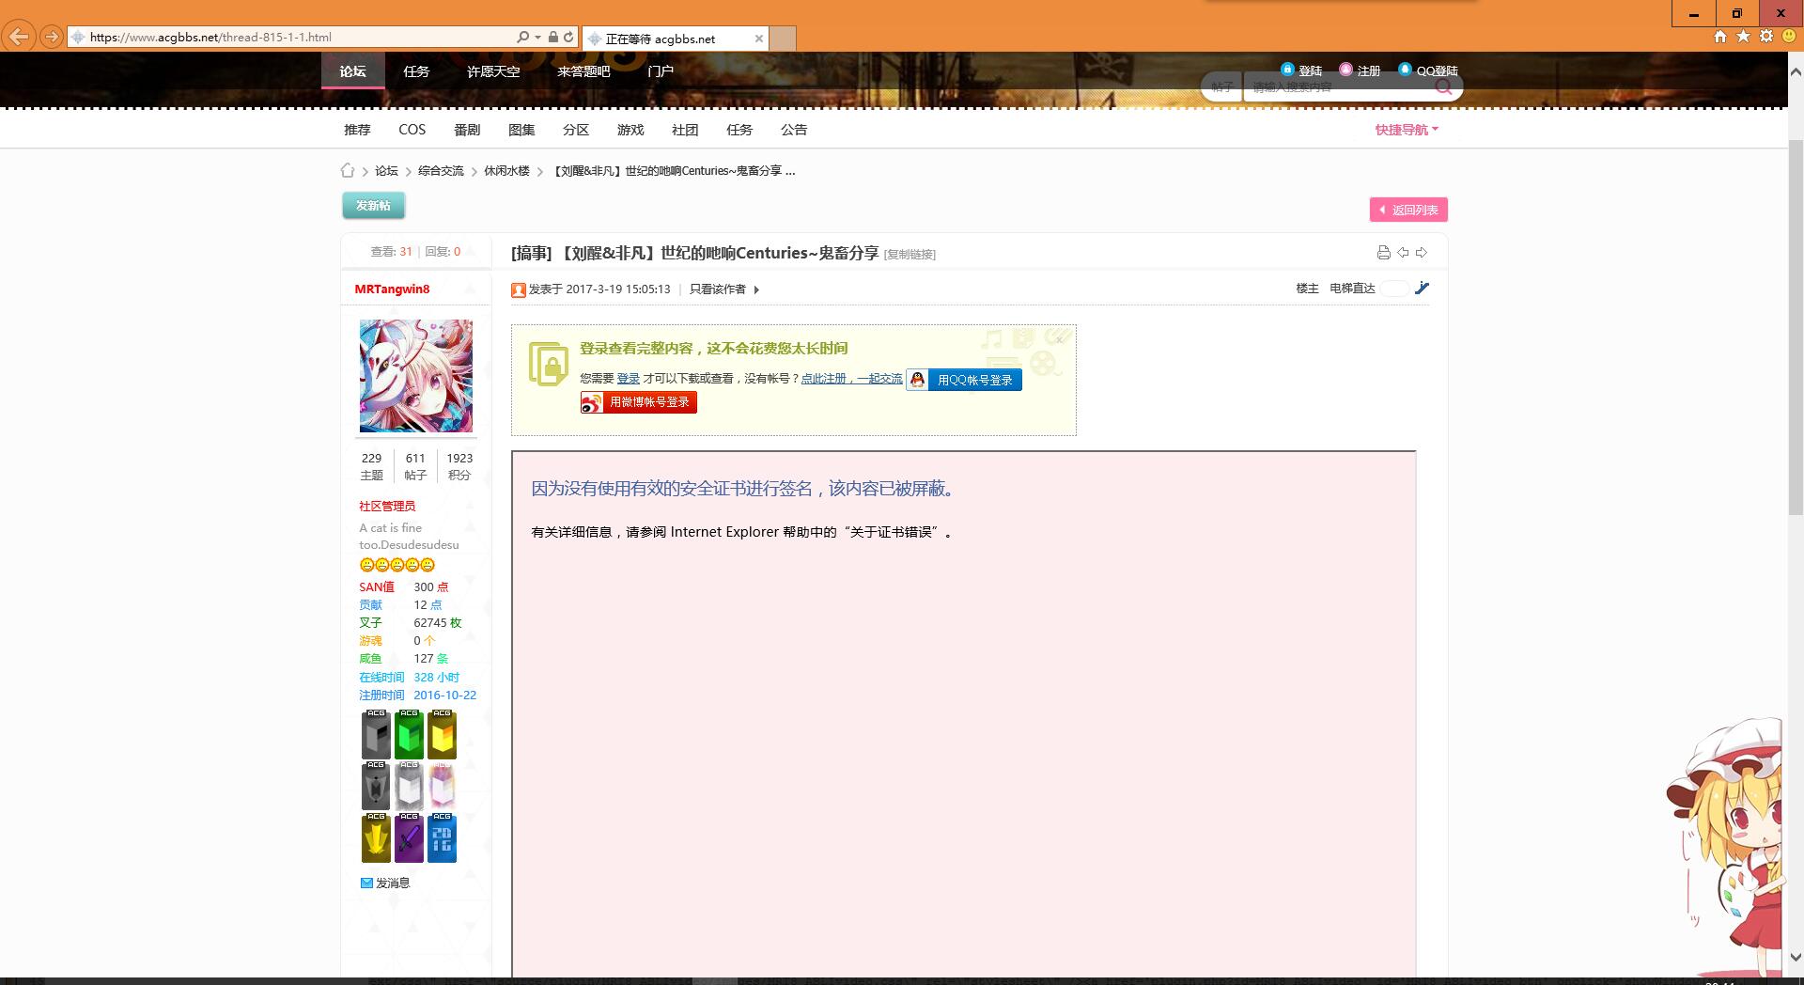This screenshot has height=985, width=1804.
Task: Go back using the browser back arrow
Action: point(19,37)
